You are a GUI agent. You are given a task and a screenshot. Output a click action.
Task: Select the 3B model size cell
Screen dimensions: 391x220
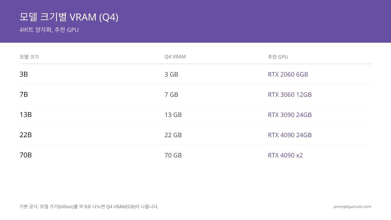24,74
